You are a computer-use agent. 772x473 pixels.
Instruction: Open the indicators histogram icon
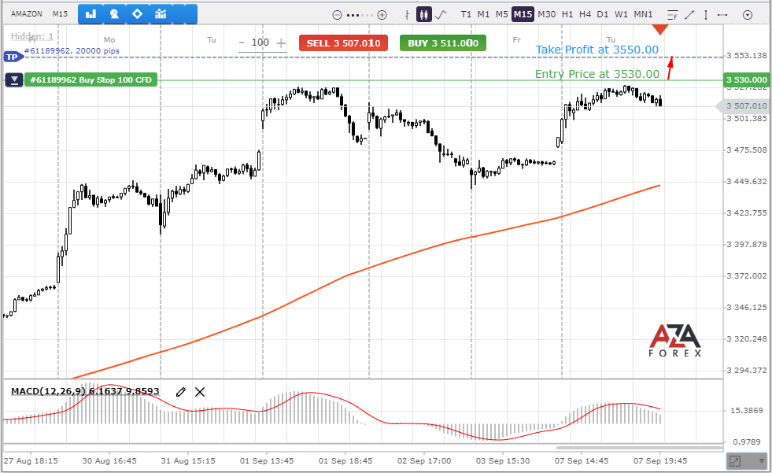click(161, 14)
